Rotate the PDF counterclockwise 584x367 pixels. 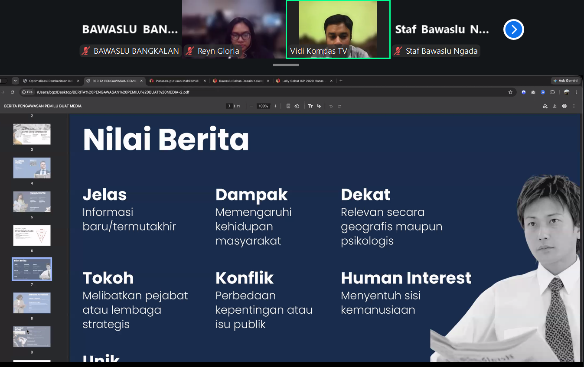[297, 106]
